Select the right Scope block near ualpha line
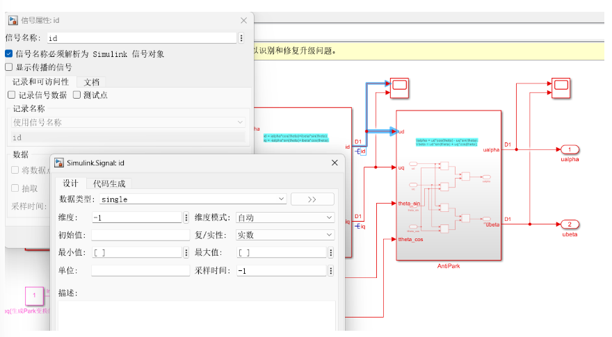Screen dimensions: 612x337 point(561,88)
